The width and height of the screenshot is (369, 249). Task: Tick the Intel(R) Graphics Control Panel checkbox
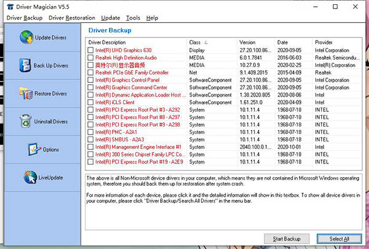click(90, 80)
